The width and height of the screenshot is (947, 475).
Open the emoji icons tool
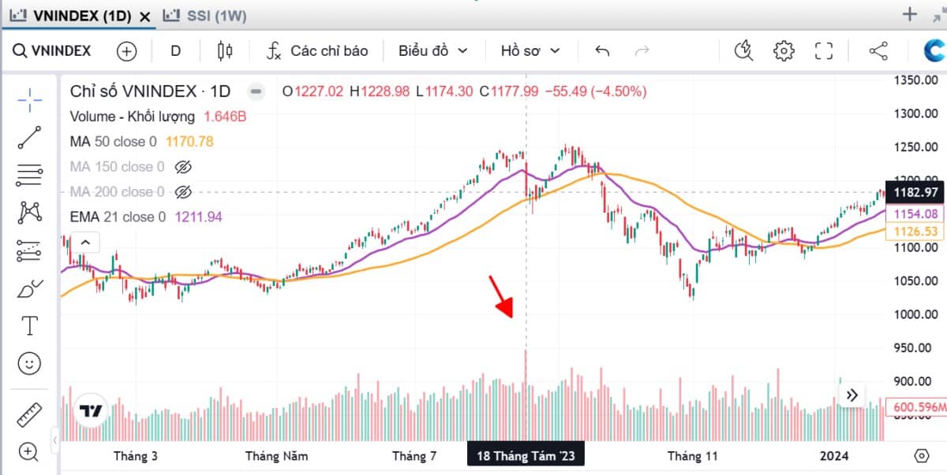(30, 363)
